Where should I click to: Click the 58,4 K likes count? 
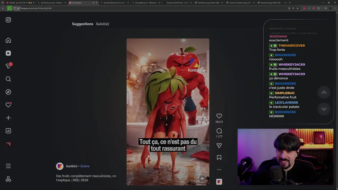coord(219,122)
